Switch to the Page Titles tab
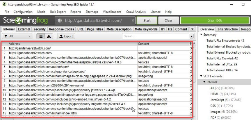 [95, 29]
